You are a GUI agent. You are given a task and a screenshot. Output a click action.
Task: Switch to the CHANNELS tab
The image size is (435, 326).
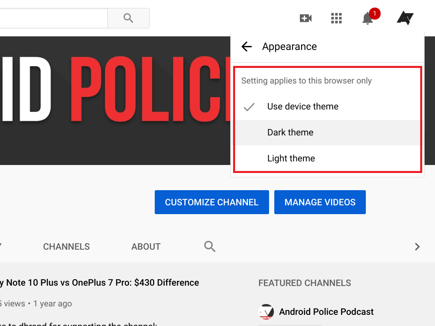point(66,246)
